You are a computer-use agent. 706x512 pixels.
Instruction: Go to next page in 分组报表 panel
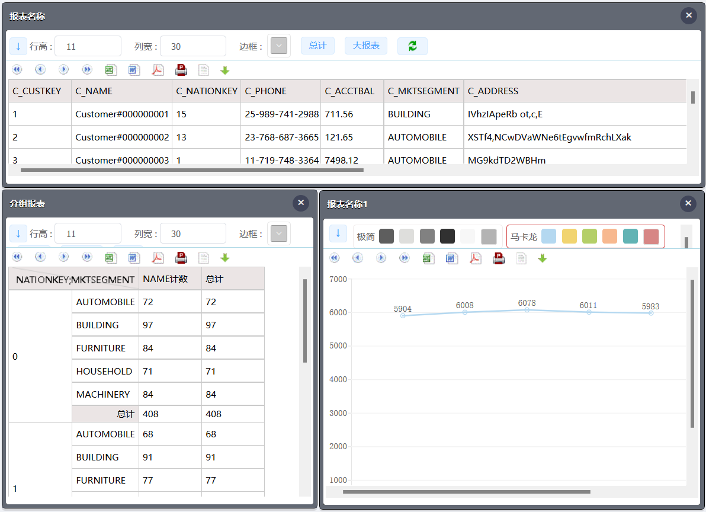pyautogui.click(x=63, y=258)
